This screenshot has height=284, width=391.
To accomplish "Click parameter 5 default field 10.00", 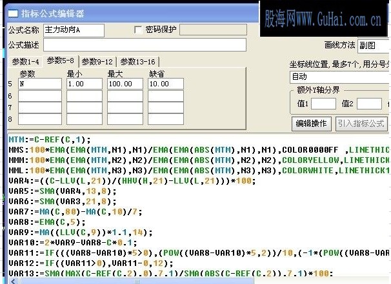I will 166,84.
